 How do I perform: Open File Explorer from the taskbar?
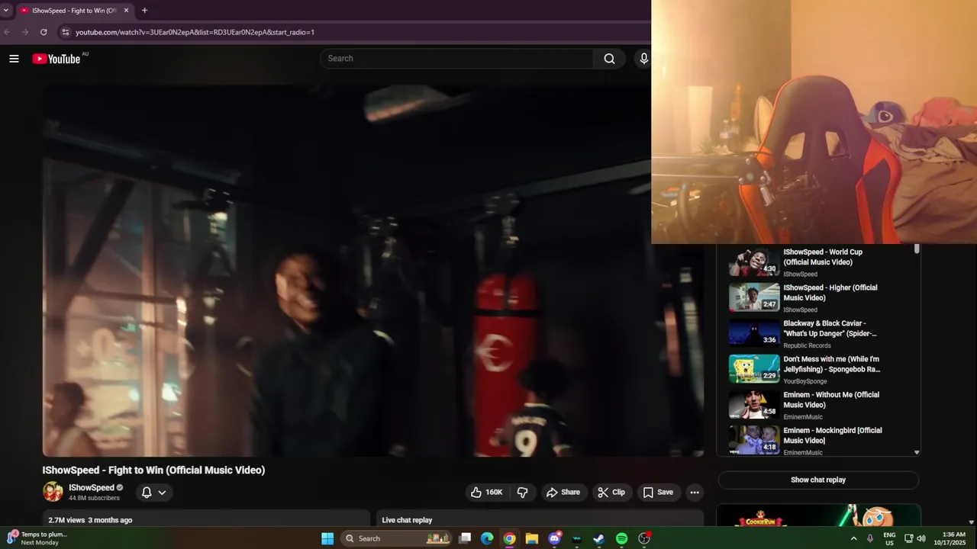(x=531, y=538)
